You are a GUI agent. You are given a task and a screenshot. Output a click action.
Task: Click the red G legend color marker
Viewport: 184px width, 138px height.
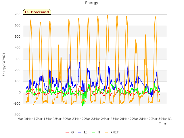(x=67, y=133)
